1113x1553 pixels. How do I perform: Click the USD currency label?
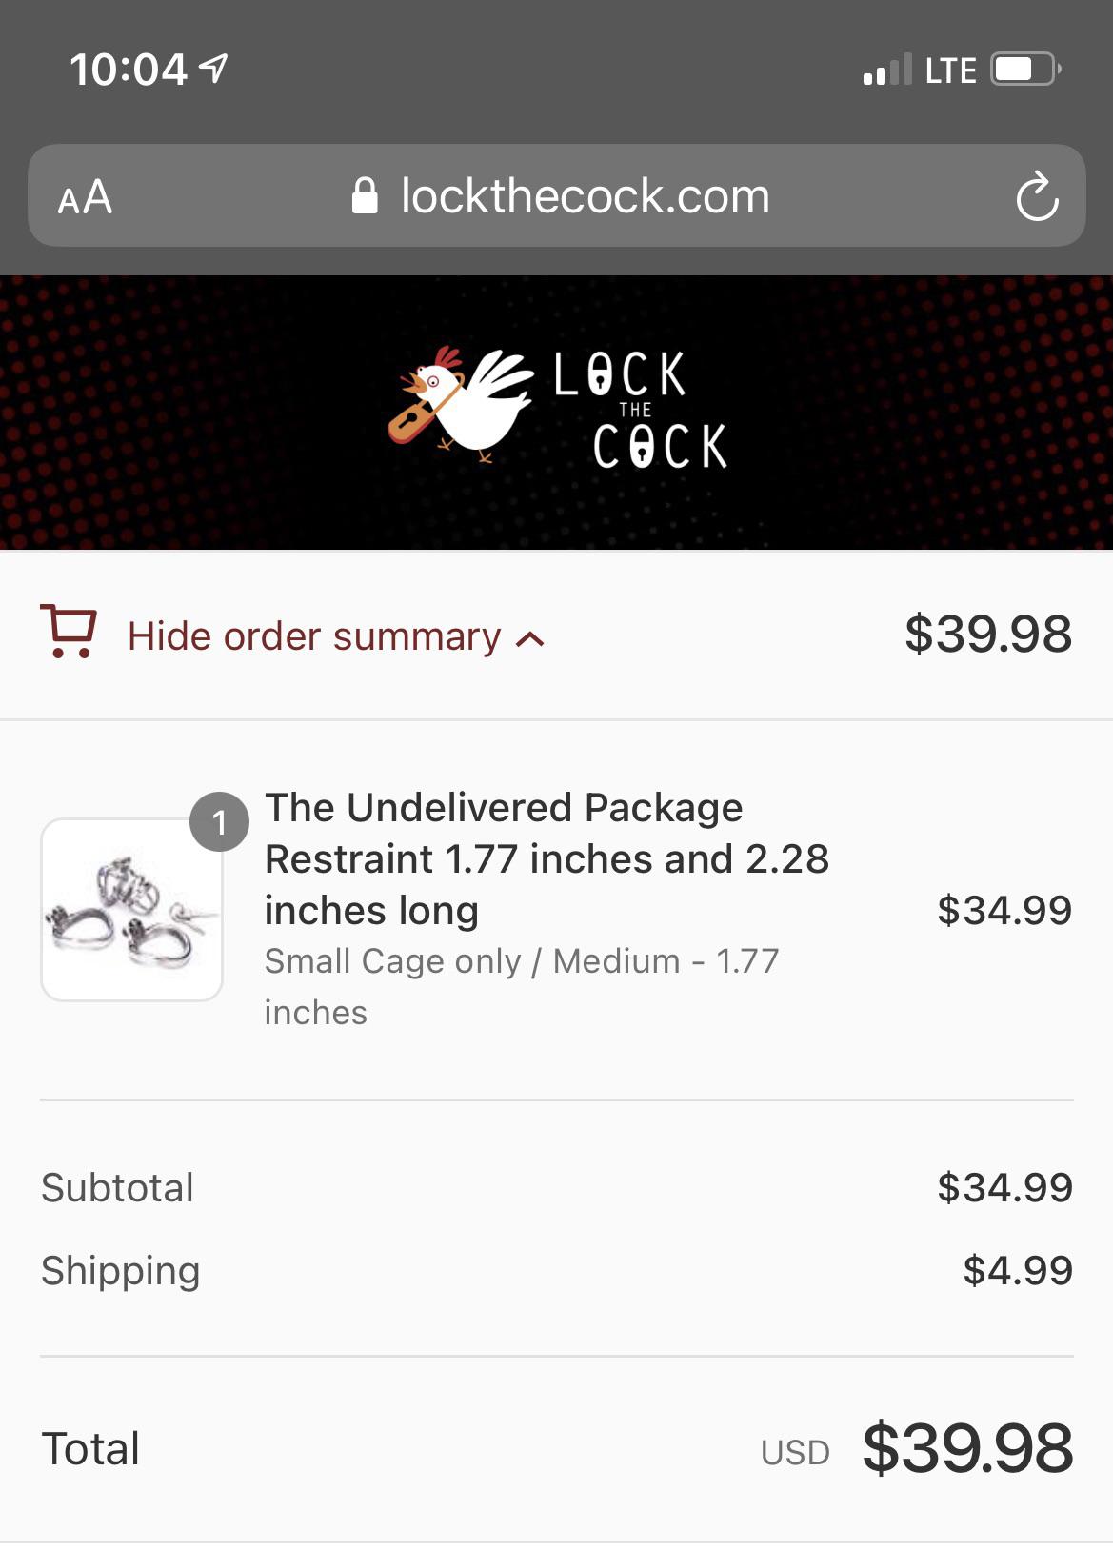(795, 1452)
